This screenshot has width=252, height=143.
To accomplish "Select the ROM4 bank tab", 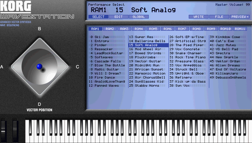I will (x=139, y=29).
